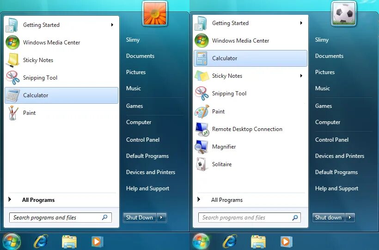Open Default Programs in right menu
The image size is (379, 250).
click(336, 172)
